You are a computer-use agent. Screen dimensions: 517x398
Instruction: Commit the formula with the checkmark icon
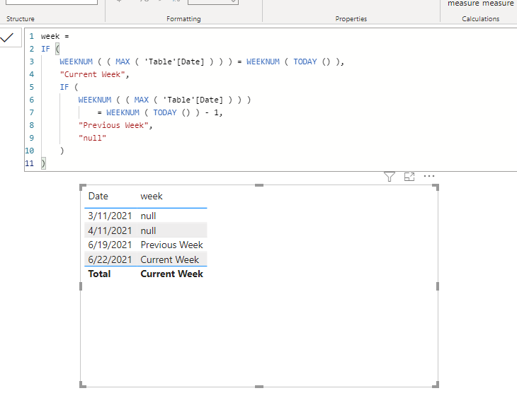click(x=7, y=38)
